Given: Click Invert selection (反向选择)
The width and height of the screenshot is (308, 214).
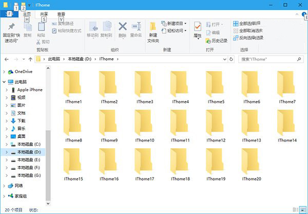Looking at the screenshot, I should pos(248,38).
